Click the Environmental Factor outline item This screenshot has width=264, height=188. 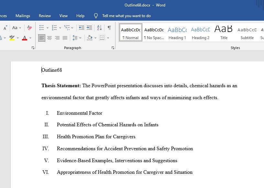pyautogui.click(x=80, y=113)
